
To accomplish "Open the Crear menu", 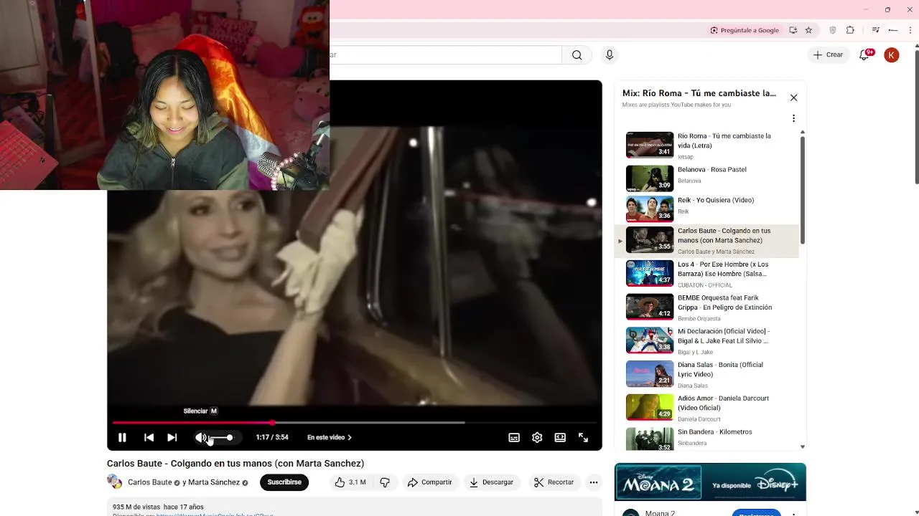I will 828,55.
